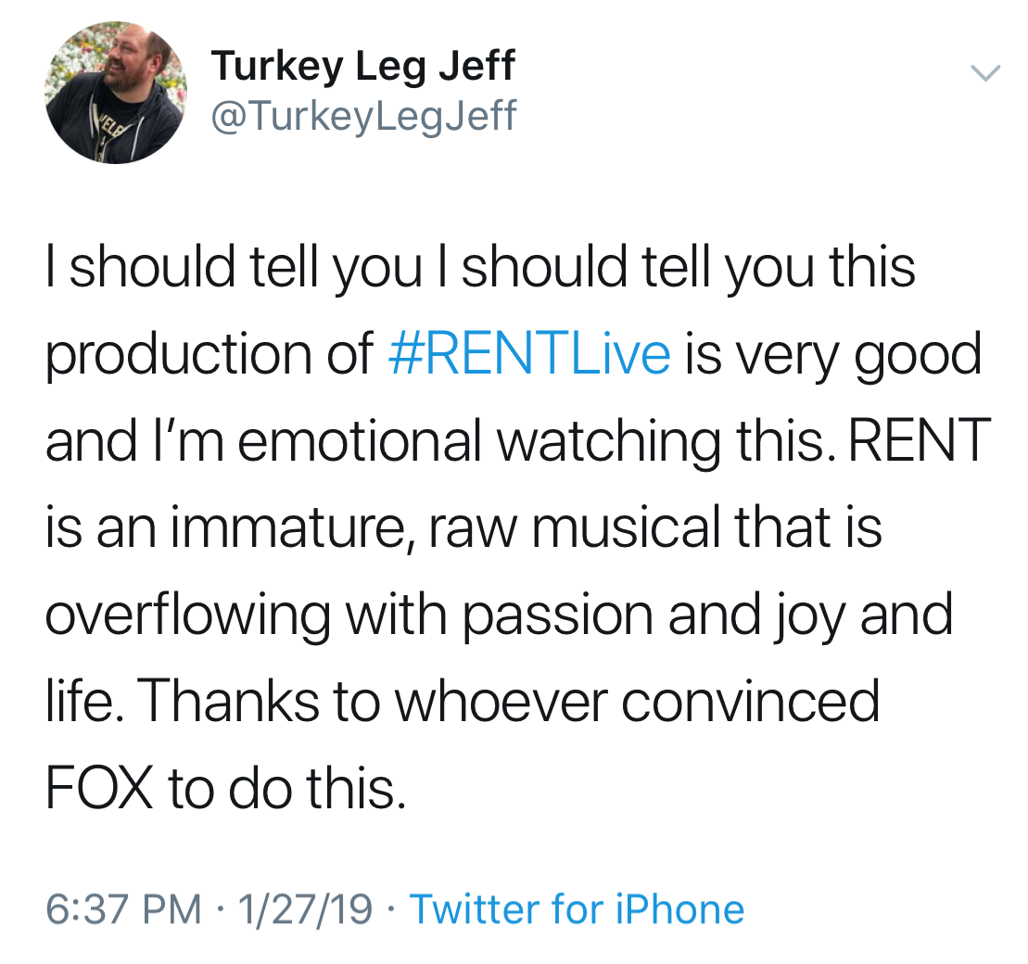Tap Turkey Leg Jeff's profile photo
This screenshot has width=1028, height=964.
116,93
